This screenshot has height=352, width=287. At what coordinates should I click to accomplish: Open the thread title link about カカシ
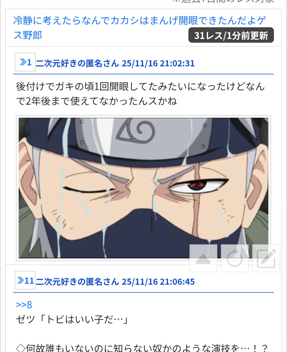[x=140, y=28]
